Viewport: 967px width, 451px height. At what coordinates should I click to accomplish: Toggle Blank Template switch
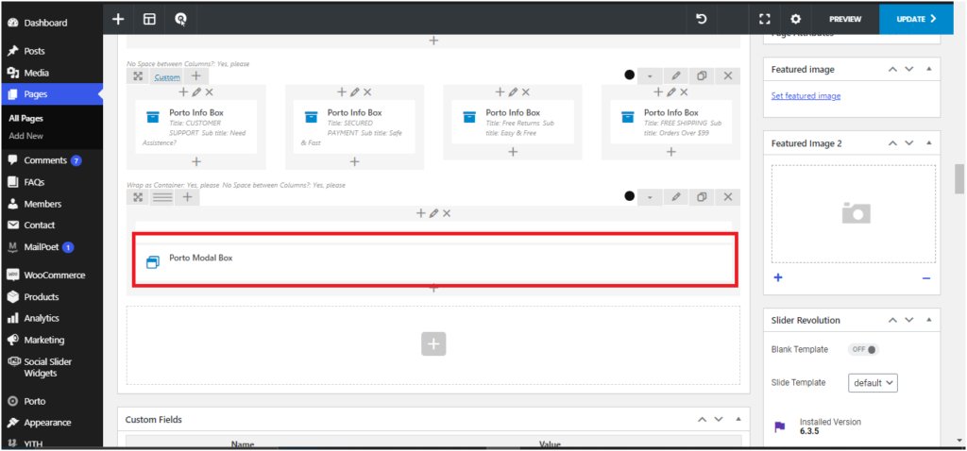tap(863, 349)
